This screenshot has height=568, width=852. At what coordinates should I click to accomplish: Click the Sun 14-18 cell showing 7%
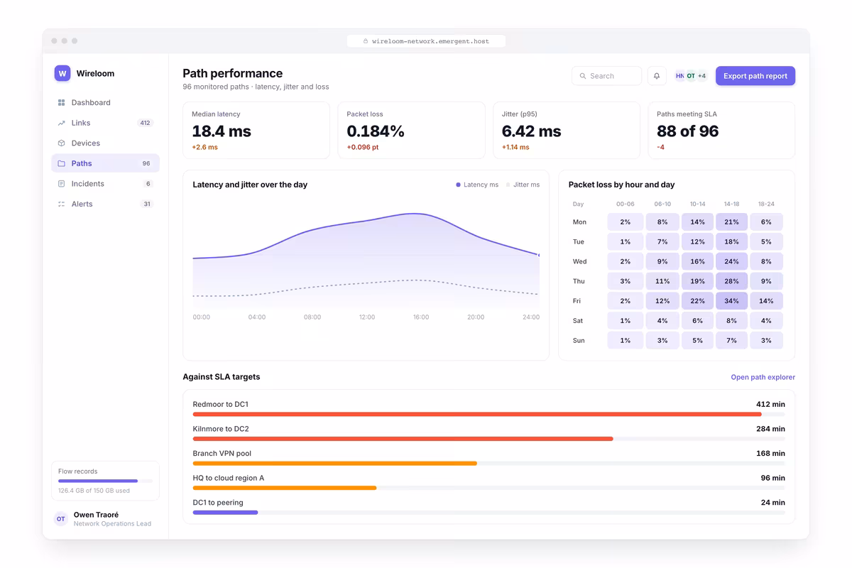[731, 341]
